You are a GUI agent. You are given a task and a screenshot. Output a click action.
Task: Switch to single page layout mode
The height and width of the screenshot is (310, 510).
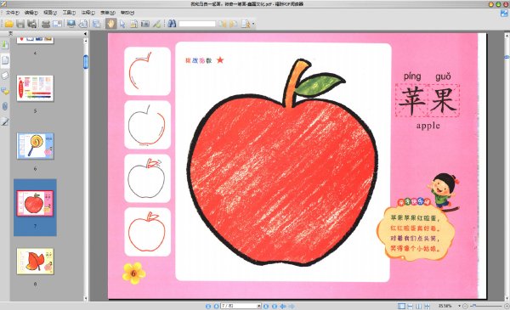tap(402, 306)
